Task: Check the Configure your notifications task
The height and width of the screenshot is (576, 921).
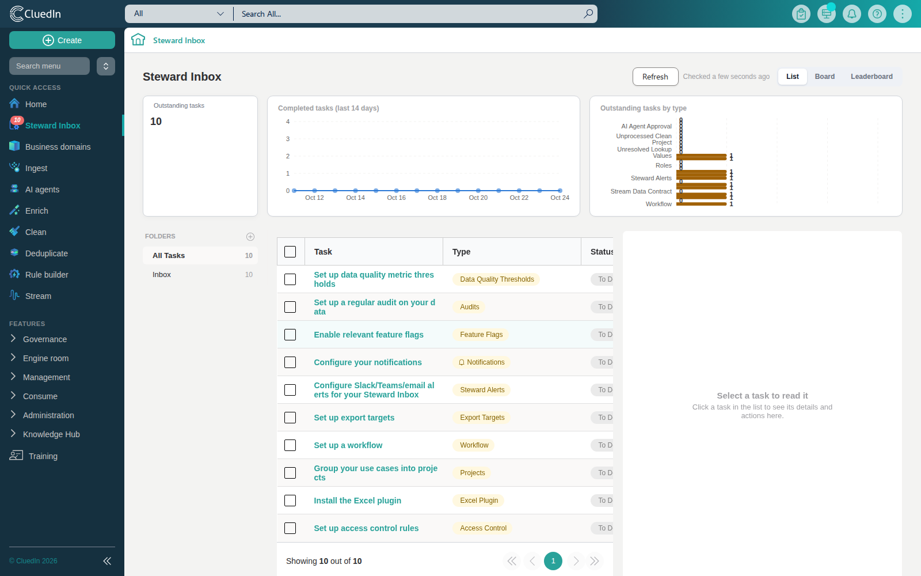Action: (290, 362)
